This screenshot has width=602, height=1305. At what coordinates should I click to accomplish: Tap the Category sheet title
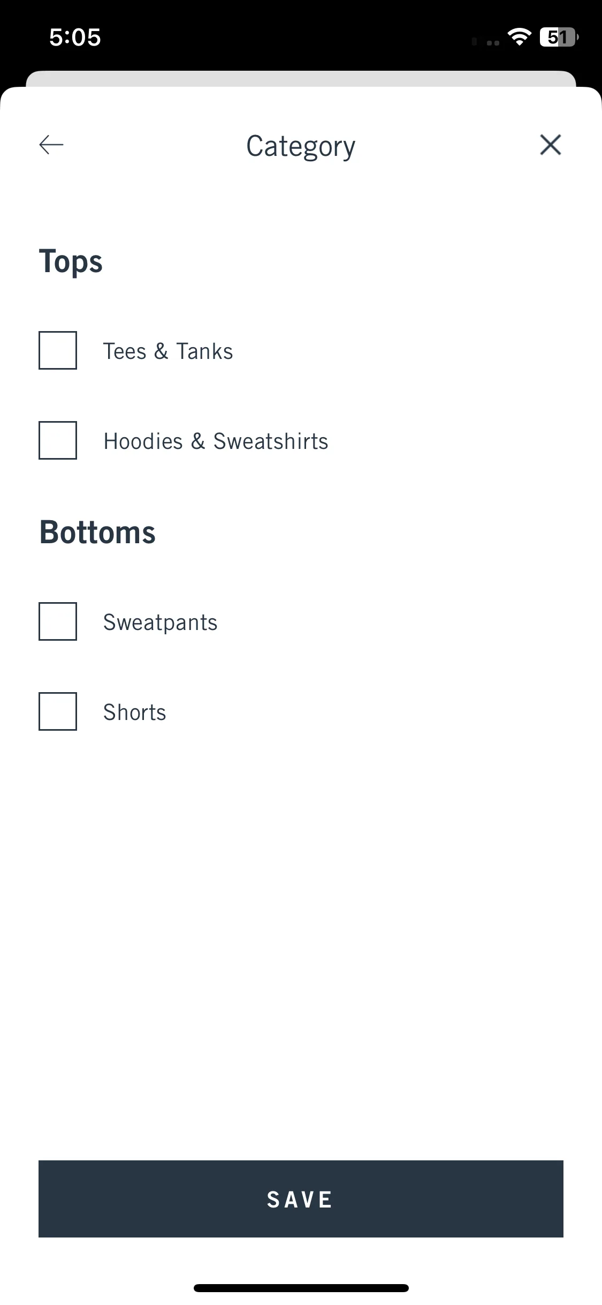(x=301, y=146)
